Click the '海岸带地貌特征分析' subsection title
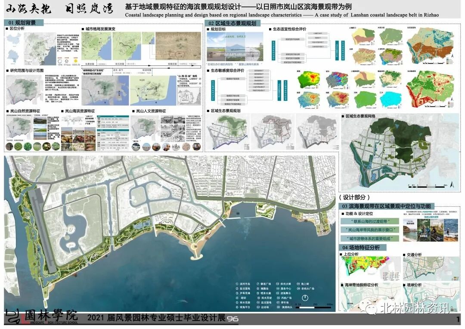This screenshot has height=329, width=465. pos(361,285)
